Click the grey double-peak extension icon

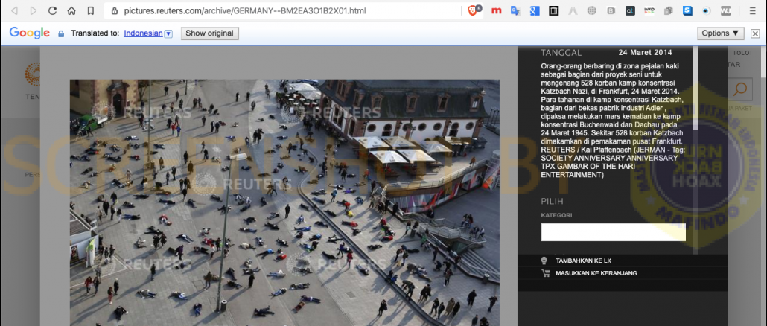pyautogui.click(x=573, y=10)
